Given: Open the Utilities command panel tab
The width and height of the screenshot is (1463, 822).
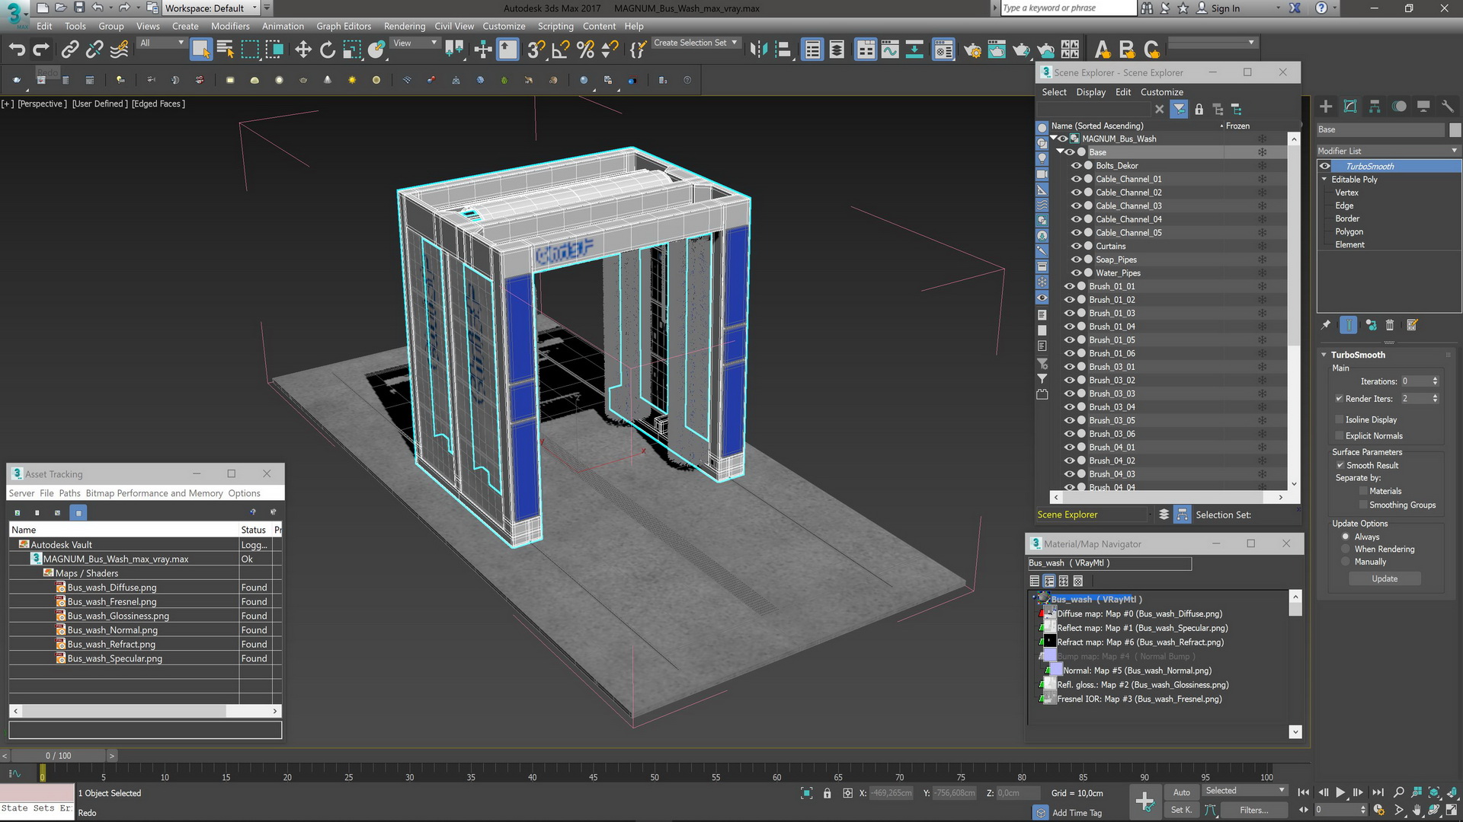Looking at the screenshot, I should [1448, 107].
